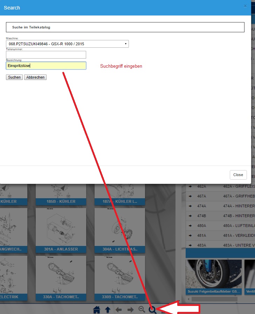Go forward with the right arrow icon
The image size is (255, 314).
pos(130,310)
